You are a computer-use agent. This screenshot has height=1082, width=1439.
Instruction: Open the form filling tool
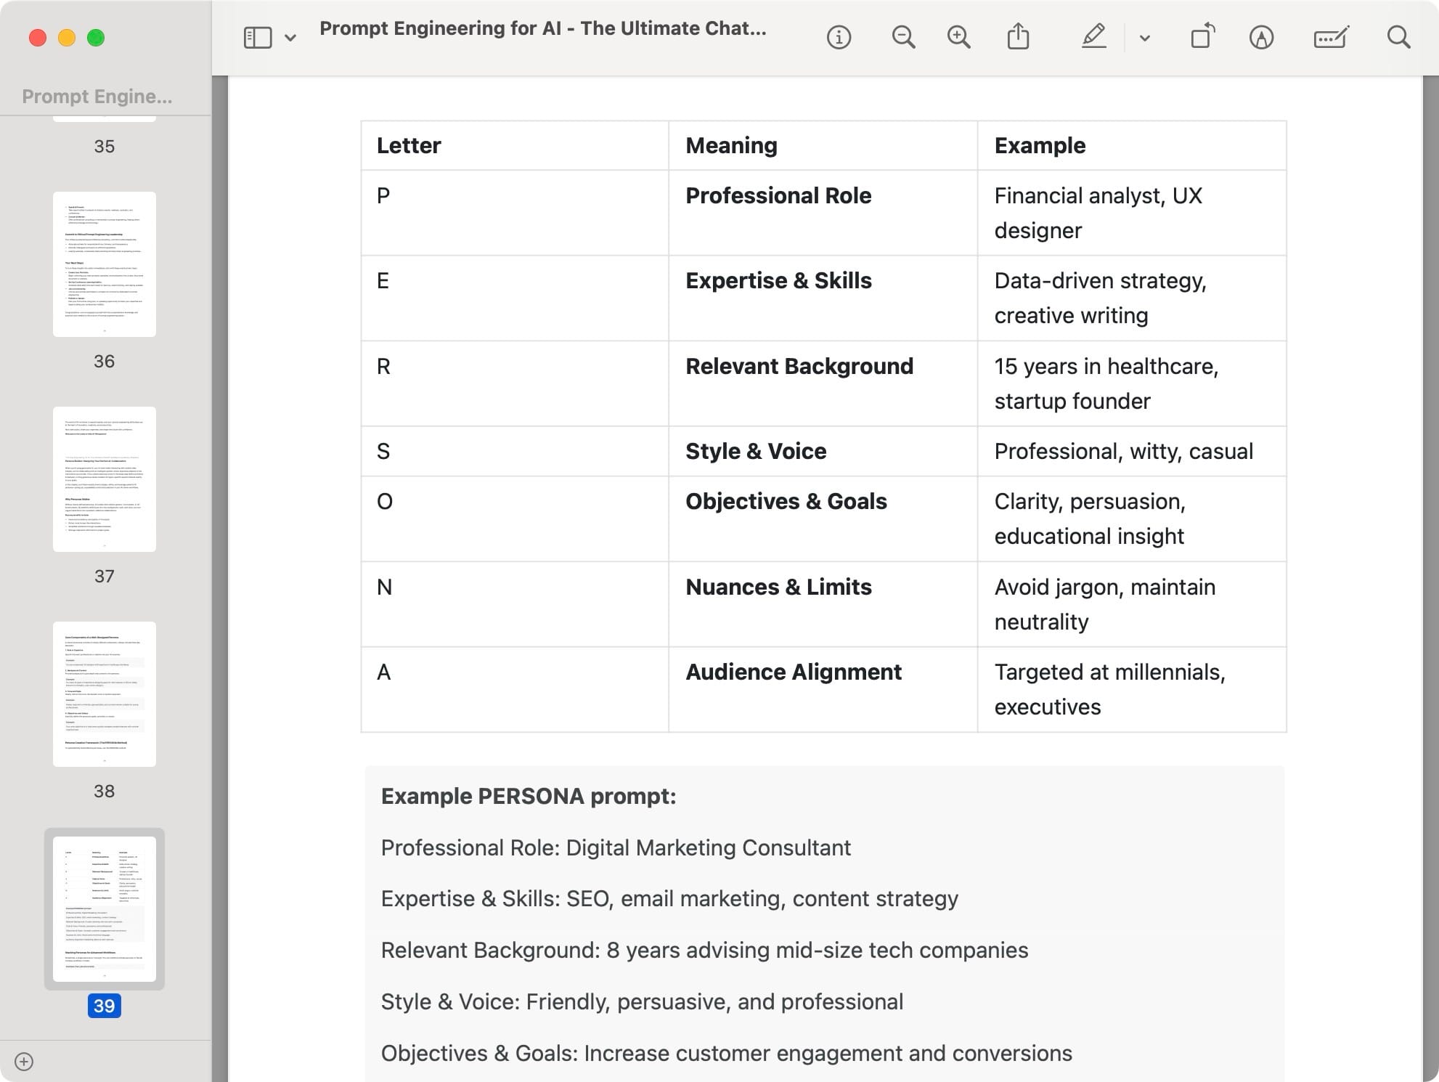(1331, 37)
